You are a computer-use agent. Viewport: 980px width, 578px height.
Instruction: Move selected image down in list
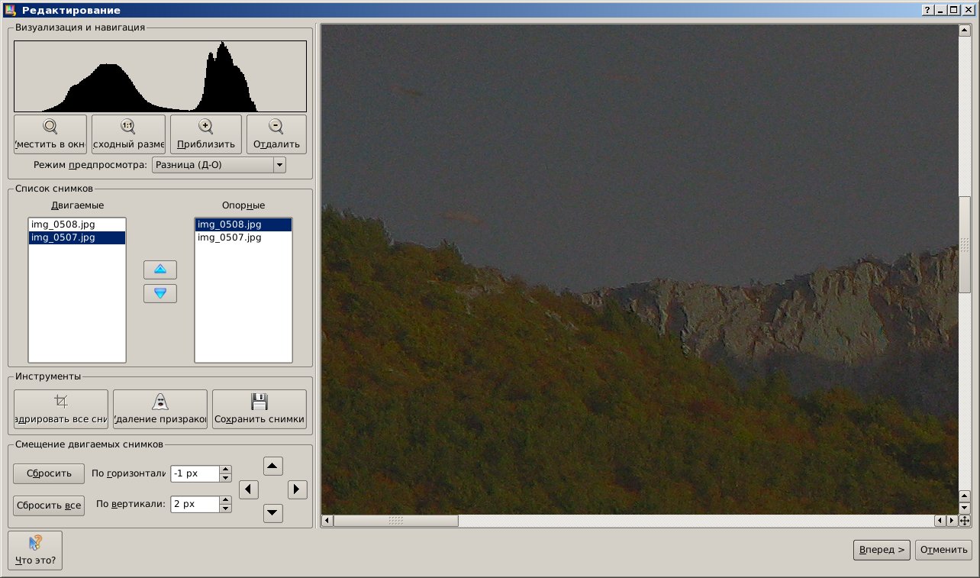pyautogui.click(x=160, y=293)
